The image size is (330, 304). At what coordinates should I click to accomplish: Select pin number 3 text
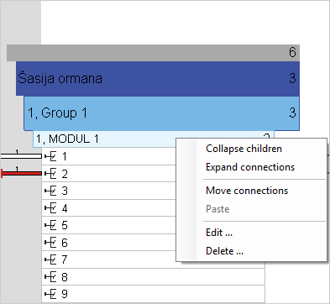pos(65,191)
